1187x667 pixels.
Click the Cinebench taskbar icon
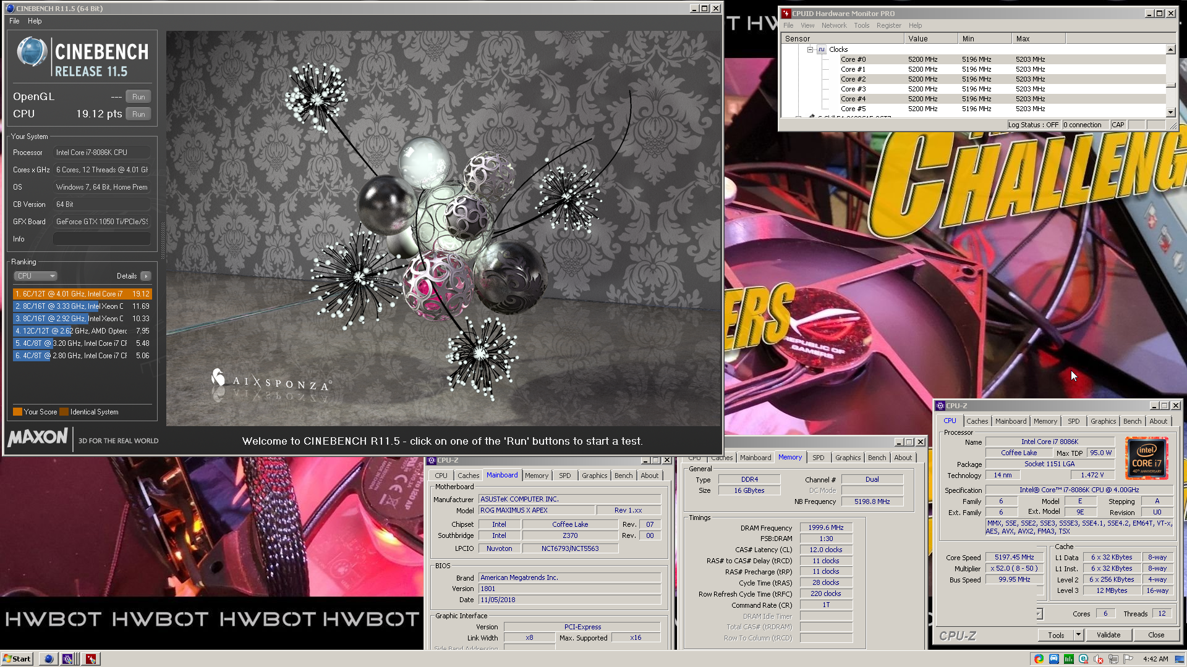(x=48, y=659)
